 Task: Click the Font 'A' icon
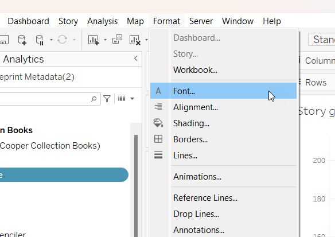[158, 91]
